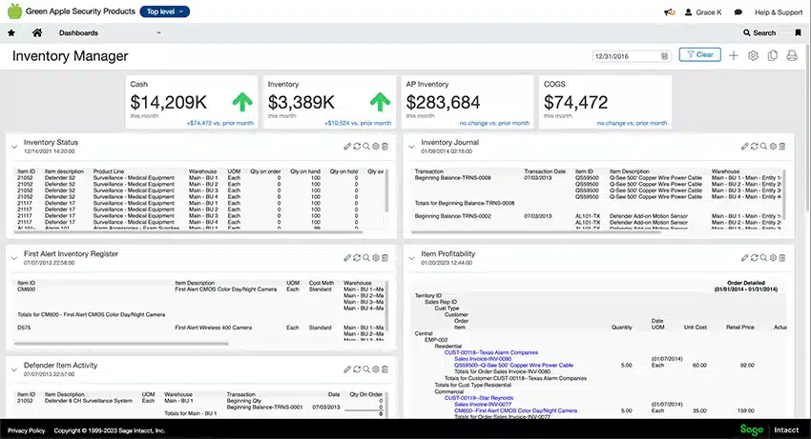Open the Favorites star icon
This screenshot has height=439, width=811.
[11, 33]
